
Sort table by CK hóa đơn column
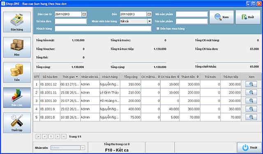(x=170, y=77)
